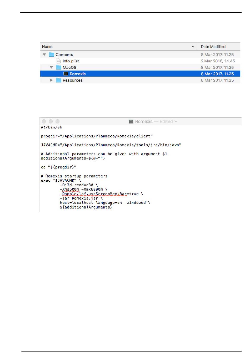
Task: Click the misspelled word Xms500m
Action: [71, 190]
